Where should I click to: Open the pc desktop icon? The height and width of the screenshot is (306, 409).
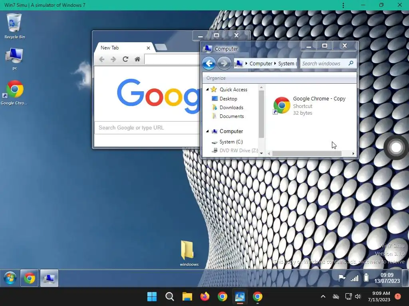pos(14,59)
